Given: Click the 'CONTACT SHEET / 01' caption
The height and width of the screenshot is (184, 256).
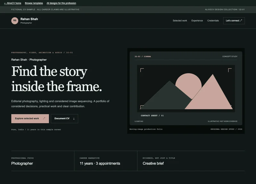Looking at the screenshot, I should (152, 116).
